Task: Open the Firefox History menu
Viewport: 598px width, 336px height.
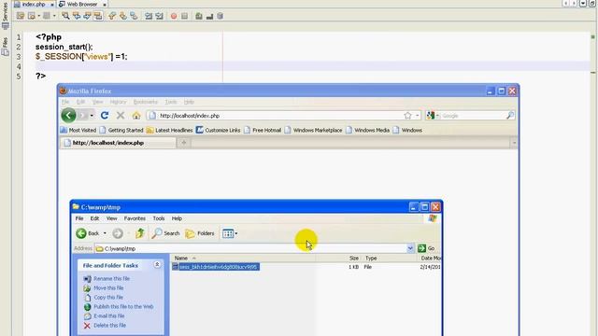Action: (118, 102)
